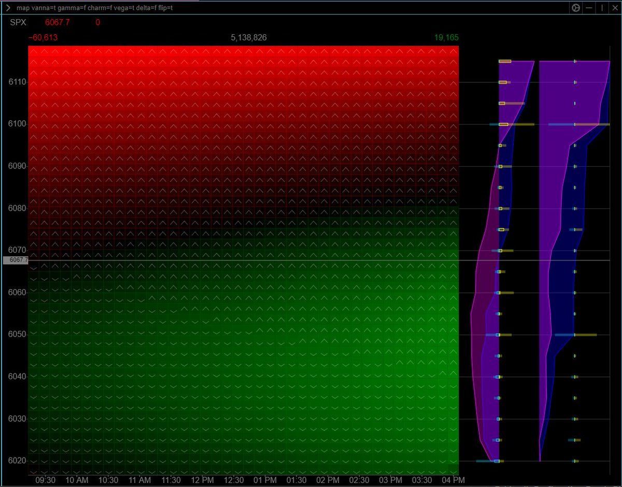The image size is (622, 487).
Task: Click the 11 AM time axis label
Action: [x=139, y=480]
